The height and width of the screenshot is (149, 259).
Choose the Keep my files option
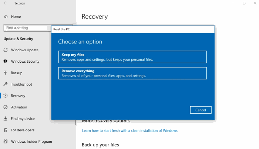point(132,57)
